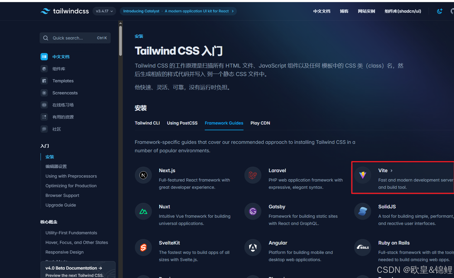Screen dimensions: 454x278
Task: Open the Templates sidebar link
Action: point(63,81)
